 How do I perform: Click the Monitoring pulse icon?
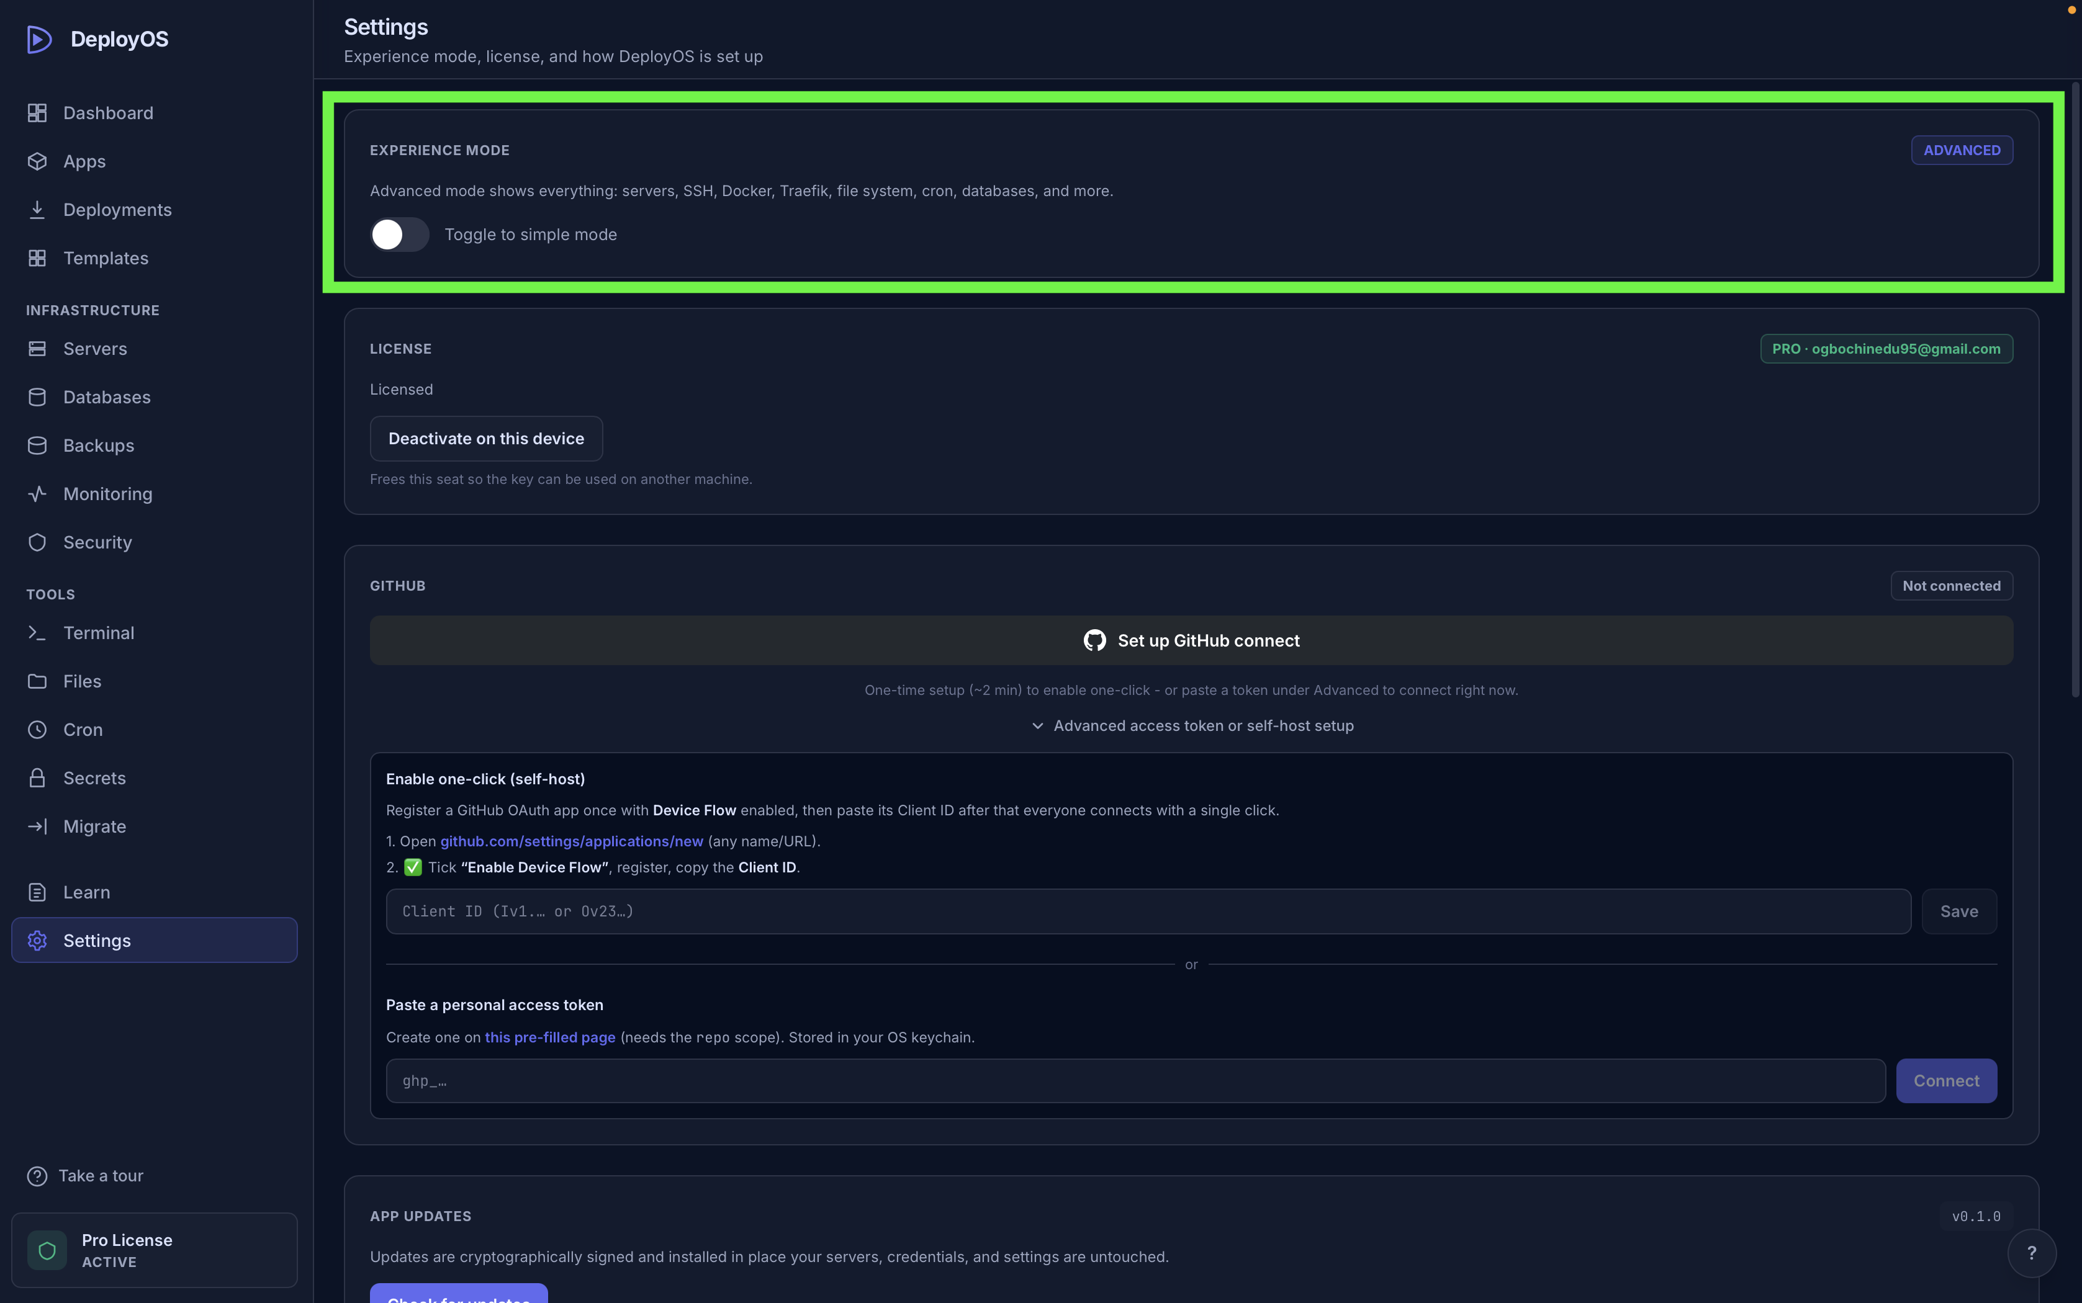coord(37,493)
